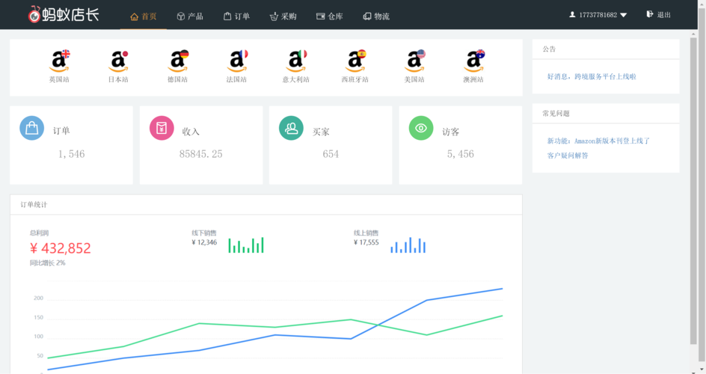Click the blue 线上销售 bar sparkline
The image size is (706, 374).
(x=408, y=245)
